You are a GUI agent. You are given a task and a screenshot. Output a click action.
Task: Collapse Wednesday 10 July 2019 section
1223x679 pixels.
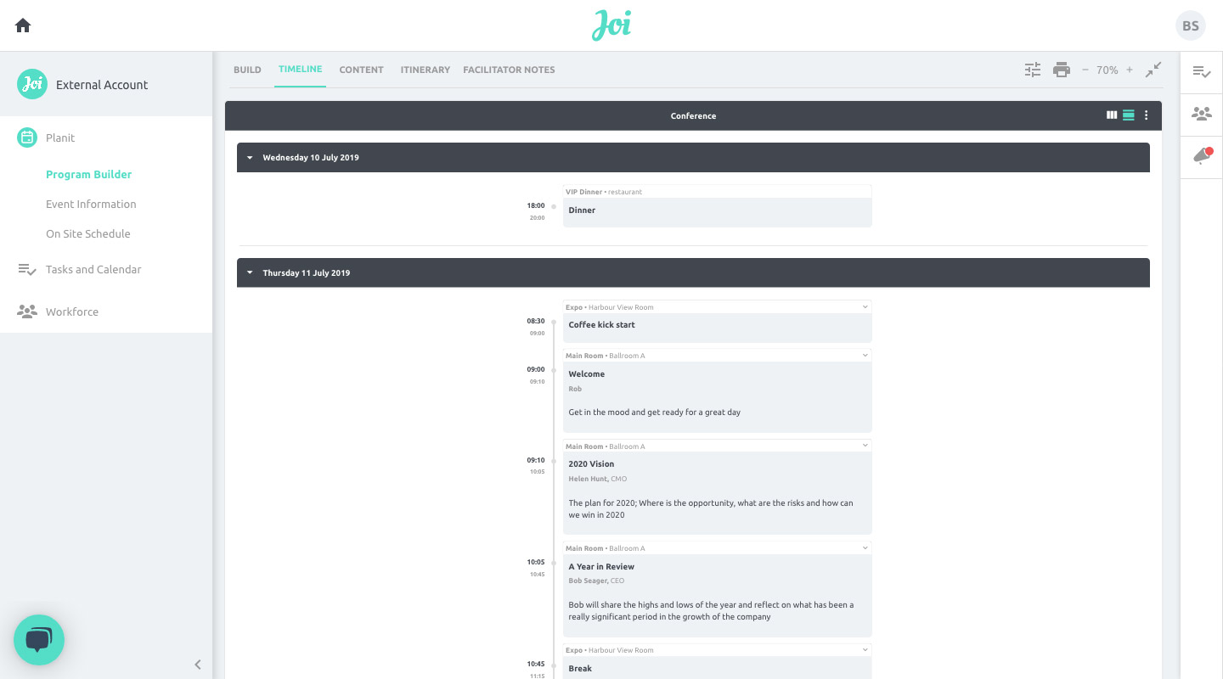[250, 158]
